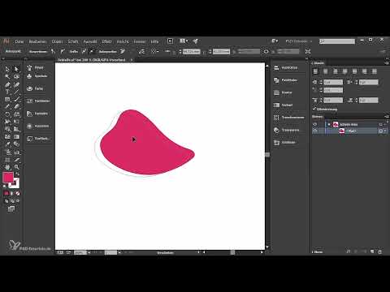Select the Type tool
Image resolution: width=390 pixels, height=292 pixels.
coord(7,92)
